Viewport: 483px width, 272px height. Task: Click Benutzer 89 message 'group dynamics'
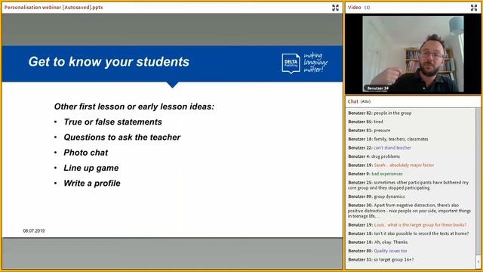377,196
